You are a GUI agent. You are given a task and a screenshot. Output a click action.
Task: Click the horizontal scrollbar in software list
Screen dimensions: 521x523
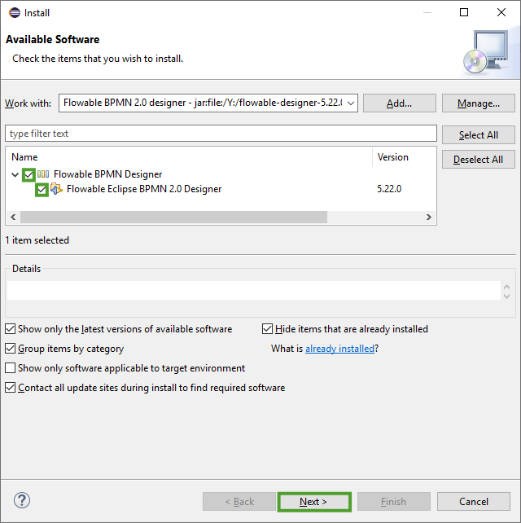coord(173,218)
